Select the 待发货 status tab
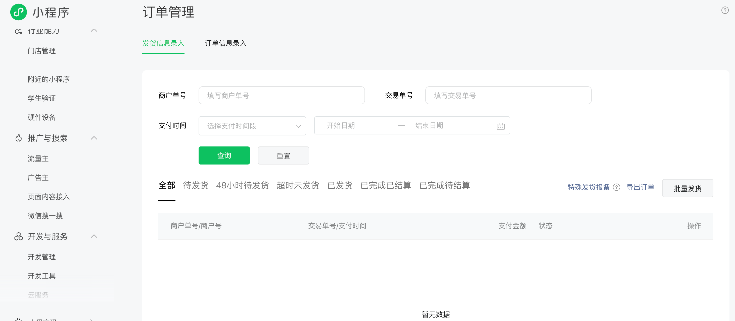Image resolution: width=735 pixels, height=321 pixels. click(196, 186)
